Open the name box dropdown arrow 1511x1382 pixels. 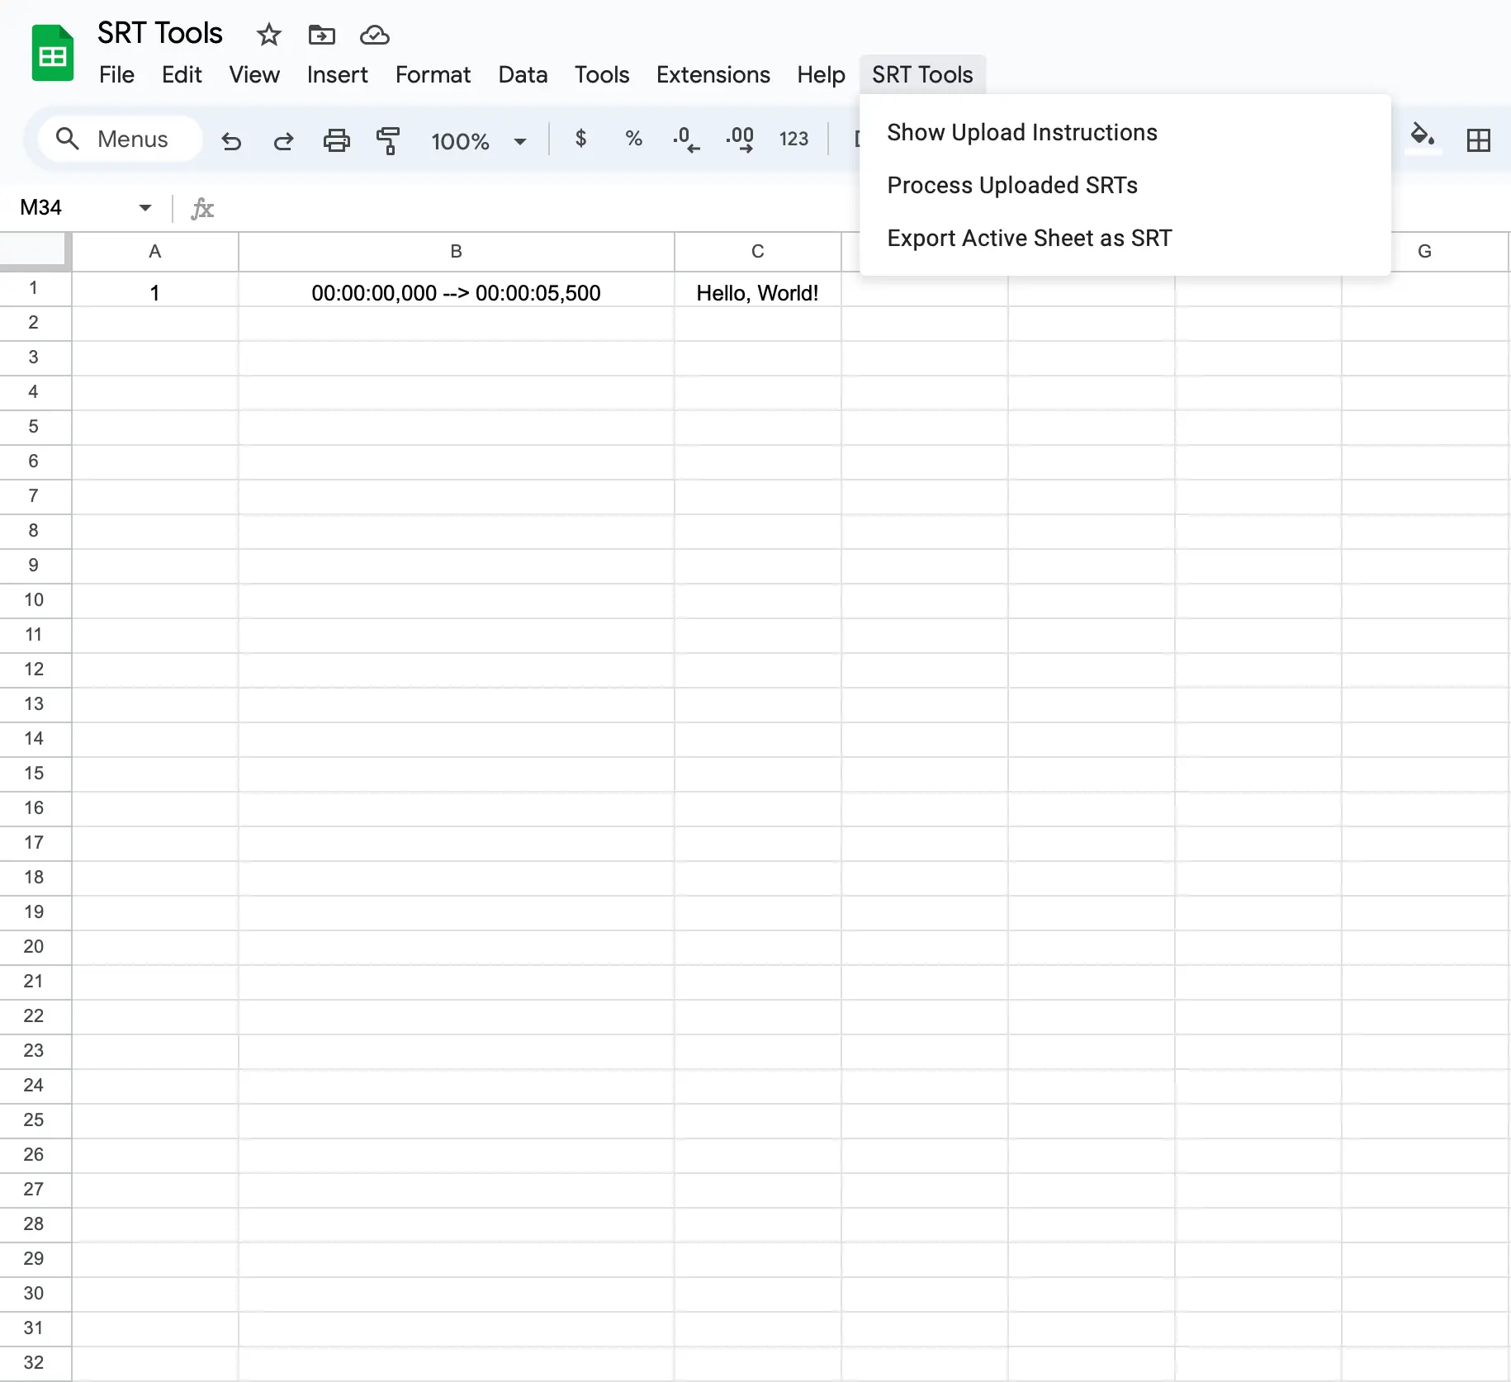[145, 207]
